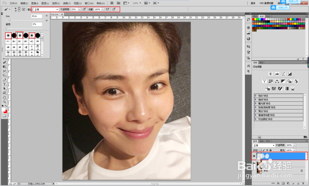Open the 滤镜(T) menu
Viewport: 309px width, 186px height.
point(67,3)
